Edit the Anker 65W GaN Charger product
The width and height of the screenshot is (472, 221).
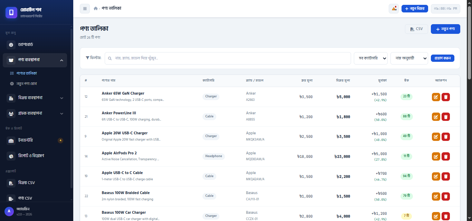(x=436, y=97)
